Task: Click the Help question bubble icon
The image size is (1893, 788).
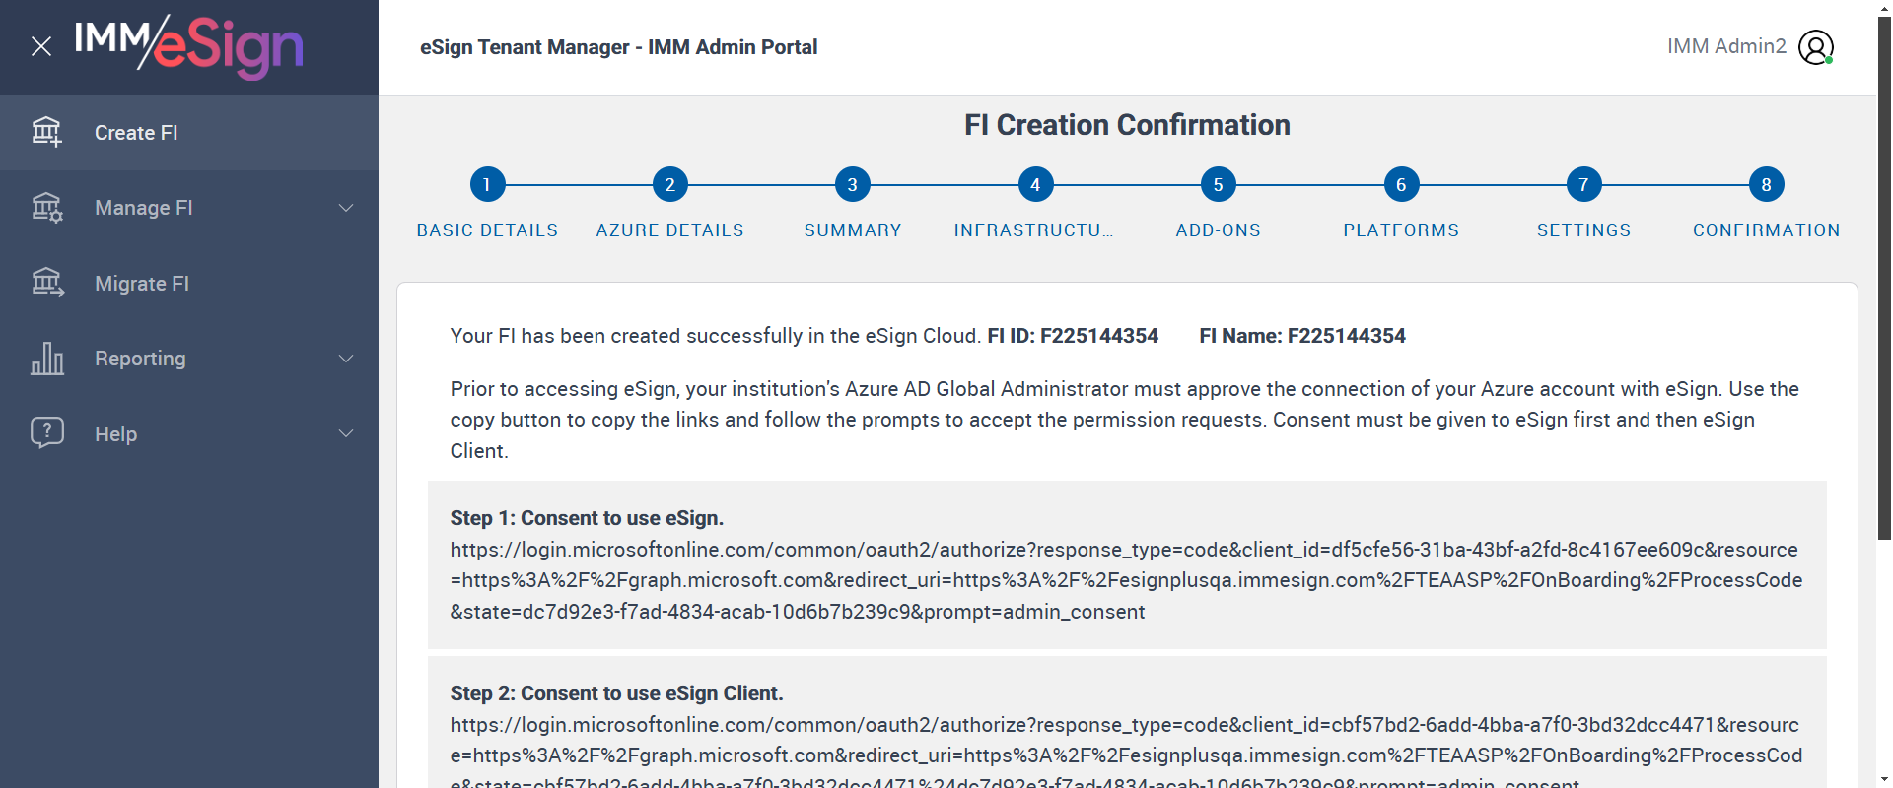Action: (x=46, y=433)
